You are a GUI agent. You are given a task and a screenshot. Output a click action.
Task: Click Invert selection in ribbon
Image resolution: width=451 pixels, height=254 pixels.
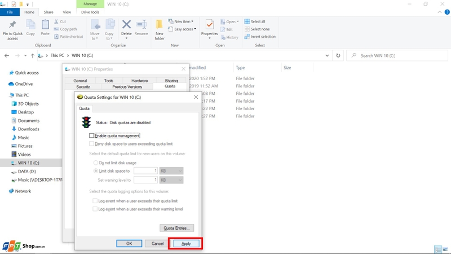(260, 37)
